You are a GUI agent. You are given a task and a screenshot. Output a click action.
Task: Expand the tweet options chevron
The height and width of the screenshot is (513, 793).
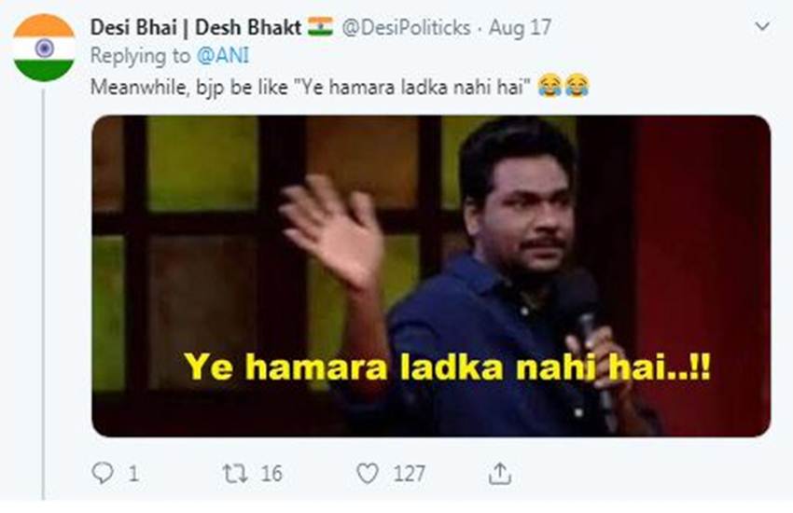762,26
